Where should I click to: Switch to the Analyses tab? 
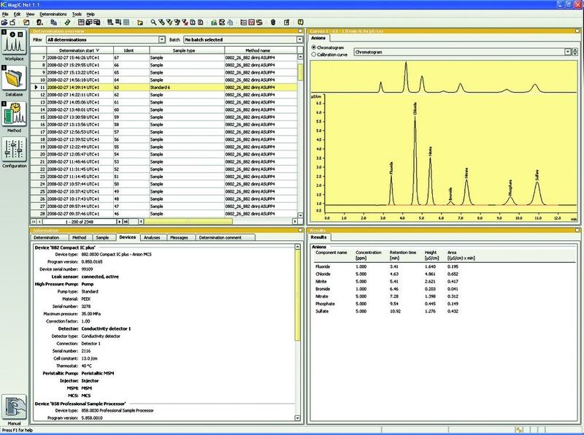coord(152,238)
